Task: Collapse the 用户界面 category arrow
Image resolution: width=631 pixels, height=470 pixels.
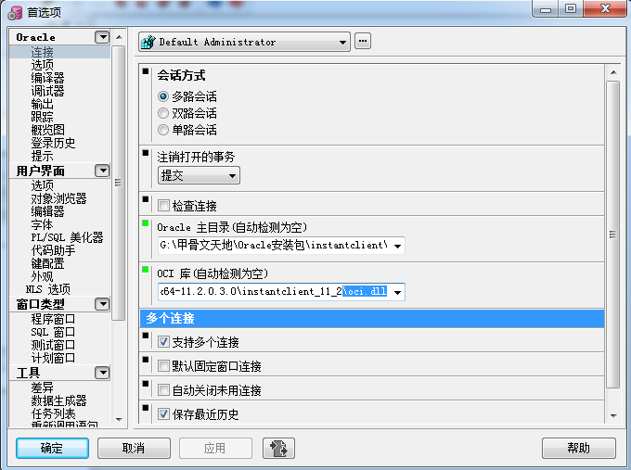Action: coord(102,171)
